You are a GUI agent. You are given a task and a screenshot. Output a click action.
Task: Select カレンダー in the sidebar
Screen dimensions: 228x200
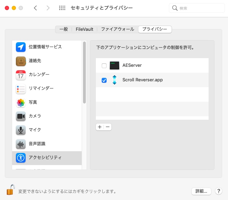[47, 75]
